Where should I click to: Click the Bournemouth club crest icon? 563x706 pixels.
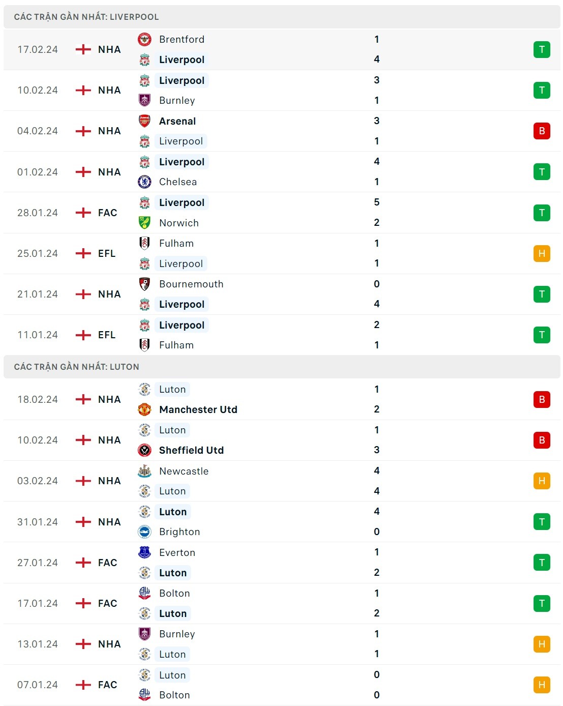pyautogui.click(x=145, y=284)
